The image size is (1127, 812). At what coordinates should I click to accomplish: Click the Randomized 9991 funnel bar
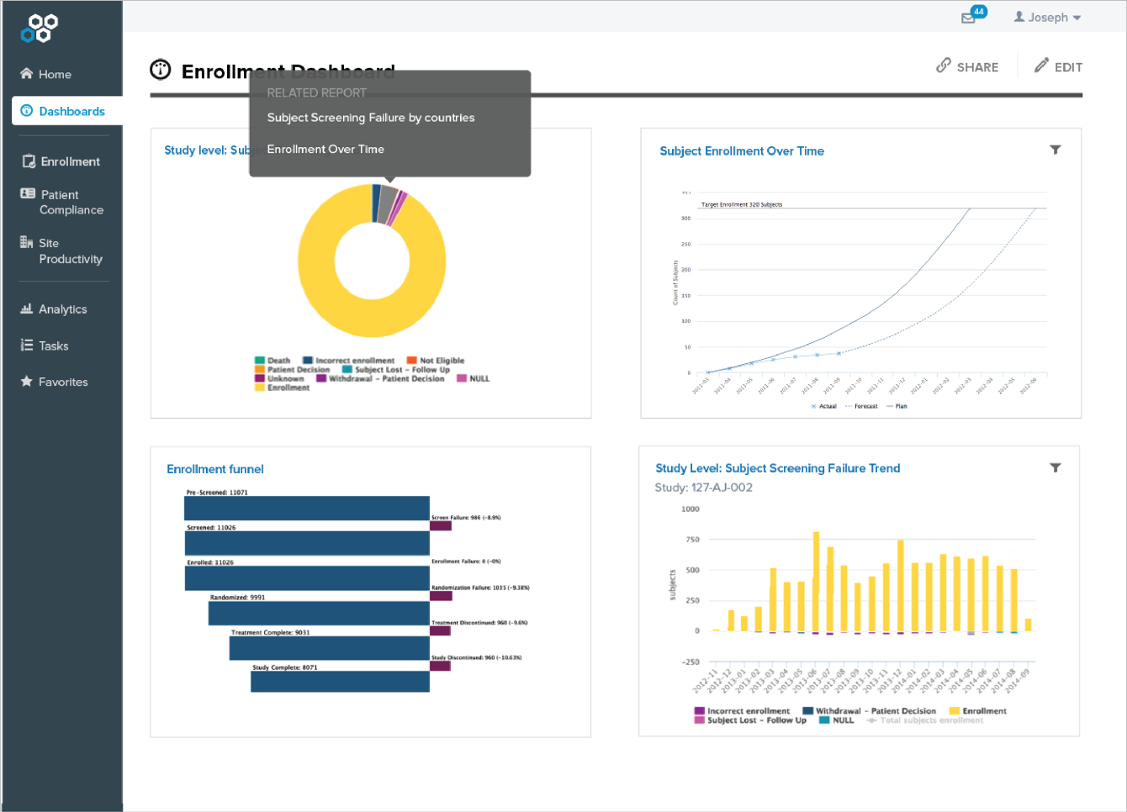319,614
